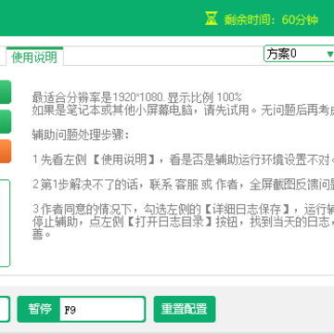Click step 3 text mentioning 详细日志保存
This screenshot has width=334, height=334.
(183, 210)
